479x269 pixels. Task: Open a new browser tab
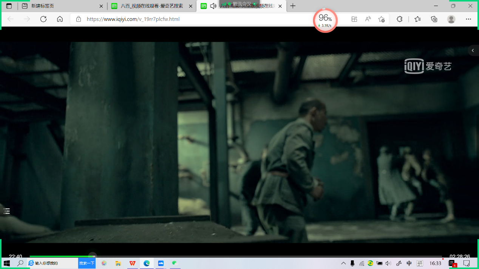pos(293,6)
